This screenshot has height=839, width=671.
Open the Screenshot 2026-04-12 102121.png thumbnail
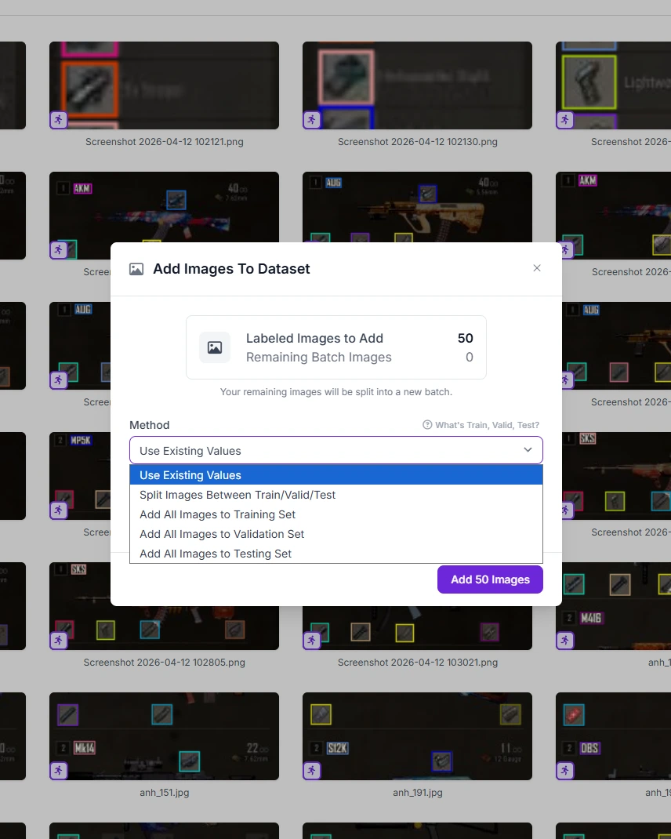(x=165, y=85)
